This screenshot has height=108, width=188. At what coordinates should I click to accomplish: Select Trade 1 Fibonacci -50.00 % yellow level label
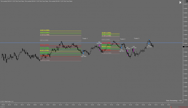click(45, 30)
